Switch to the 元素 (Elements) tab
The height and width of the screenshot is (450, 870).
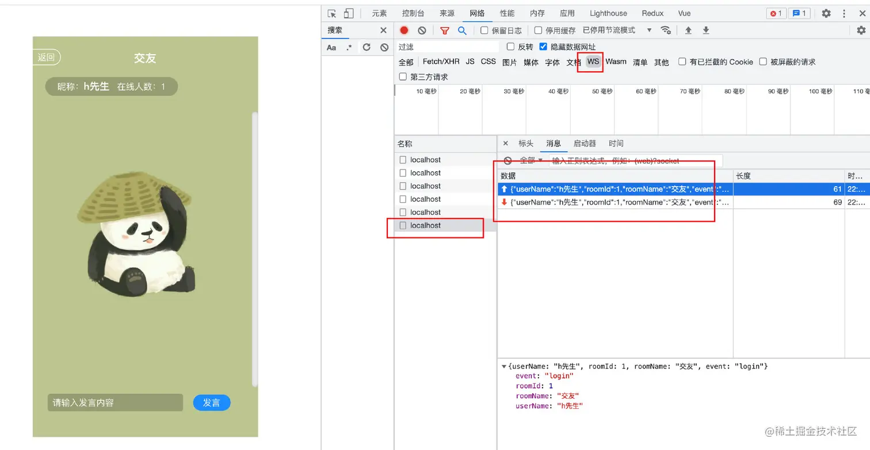coord(379,13)
